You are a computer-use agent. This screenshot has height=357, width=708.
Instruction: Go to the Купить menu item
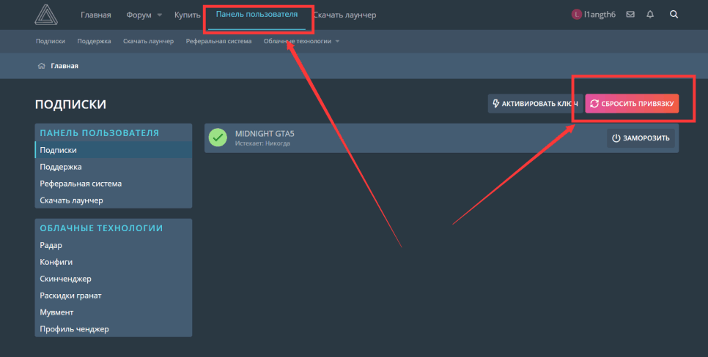point(188,15)
